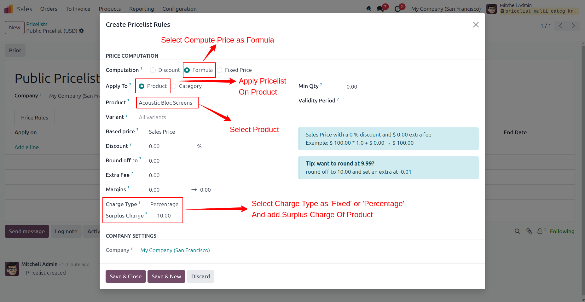Go to next record arrow
This screenshot has width=585, height=302.
[x=573, y=26]
